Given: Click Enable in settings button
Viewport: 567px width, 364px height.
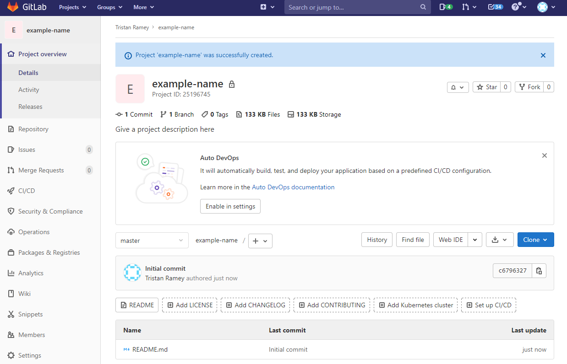Looking at the screenshot, I should (x=230, y=206).
